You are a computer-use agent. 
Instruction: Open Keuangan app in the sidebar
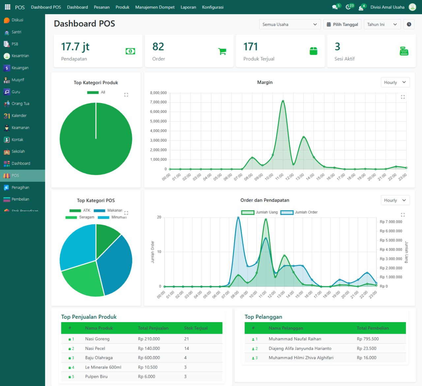20,68
